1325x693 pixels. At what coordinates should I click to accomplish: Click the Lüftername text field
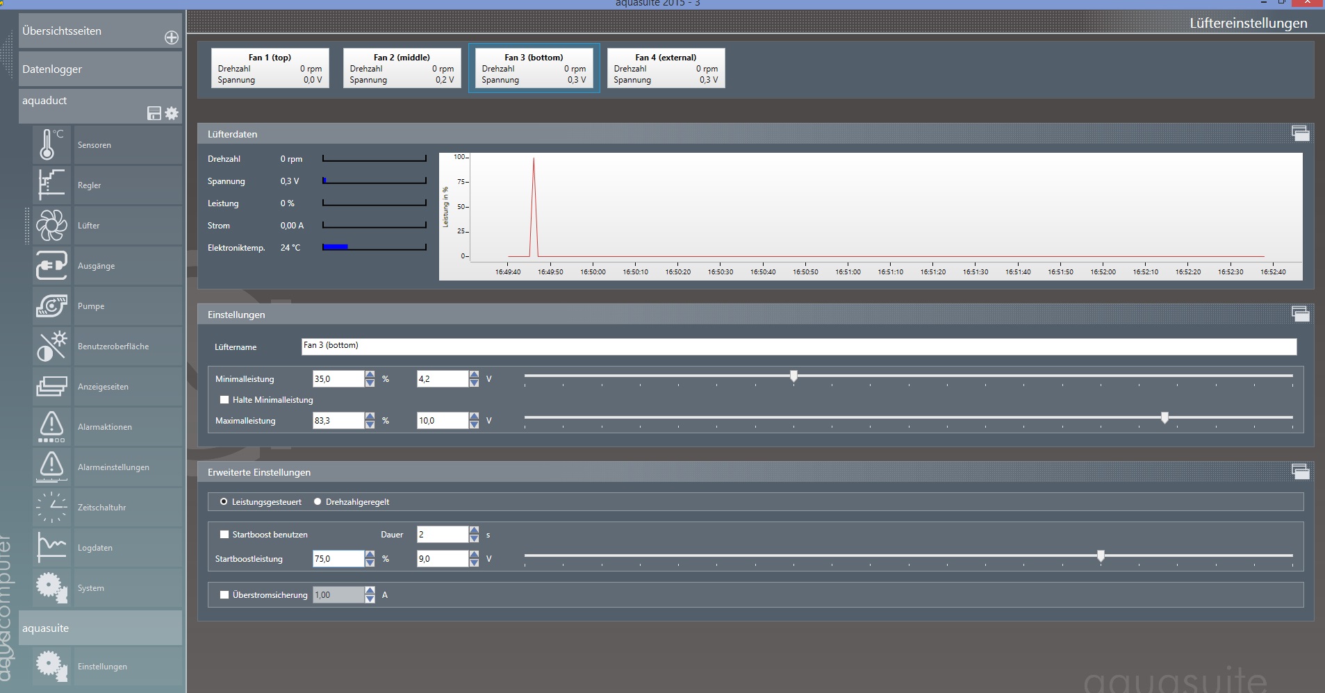point(798,346)
